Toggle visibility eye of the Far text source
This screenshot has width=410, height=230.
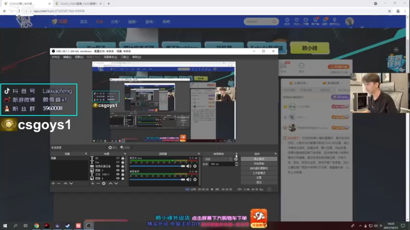coord(118,162)
